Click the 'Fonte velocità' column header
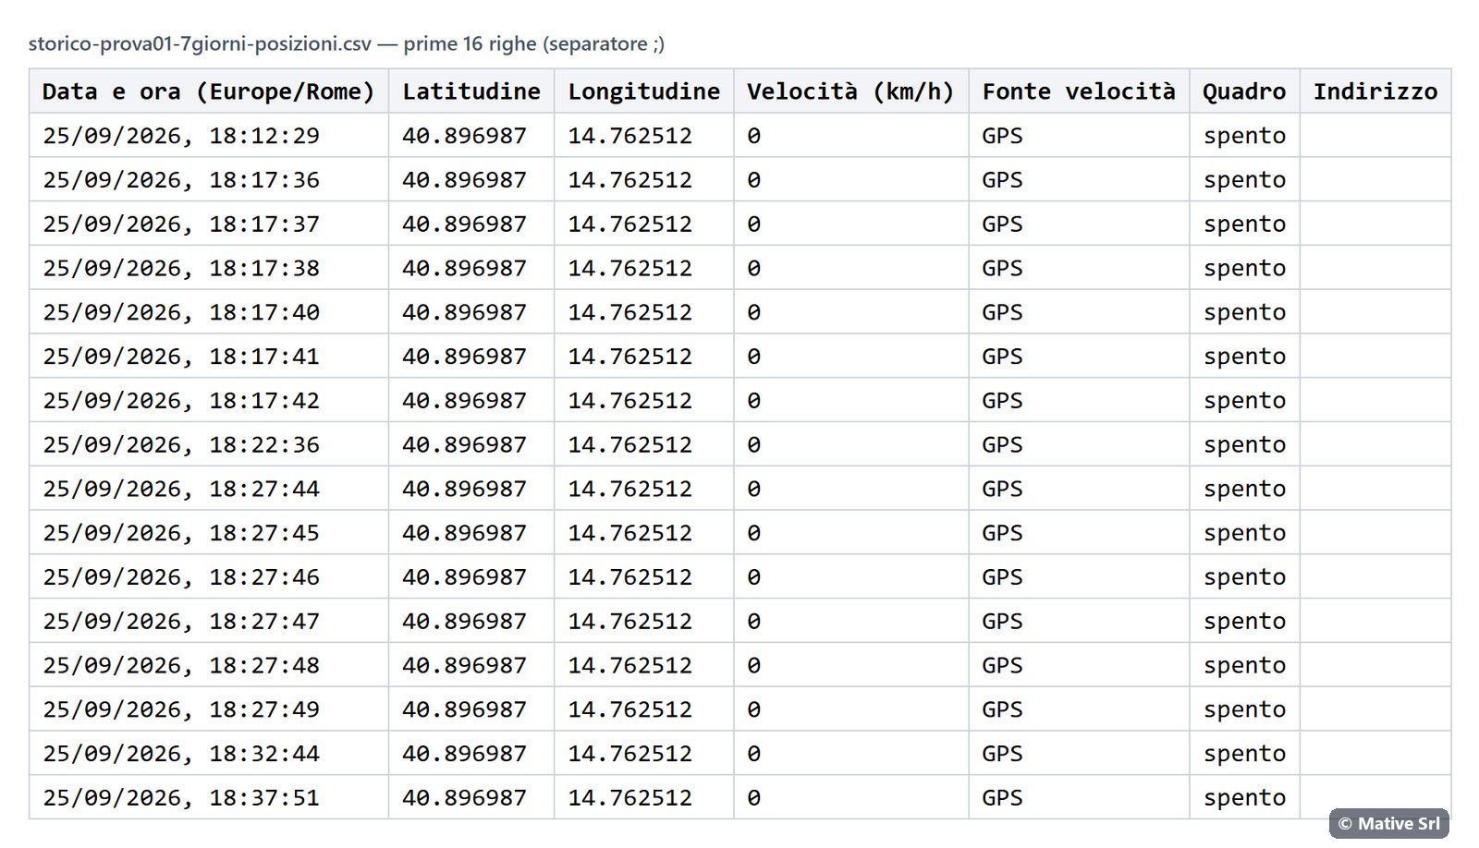Image resolution: width=1479 pixels, height=848 pixels. click(x=1079, y=91)
